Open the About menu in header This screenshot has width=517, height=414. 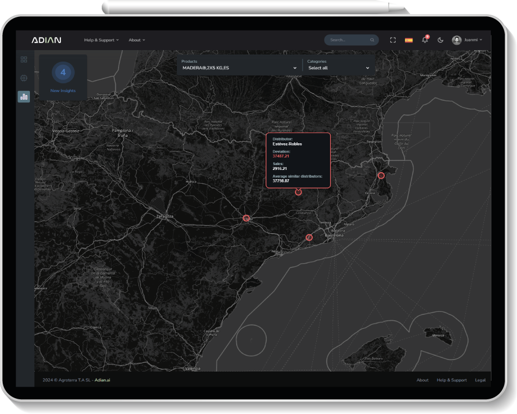click(x=137, y=40)
